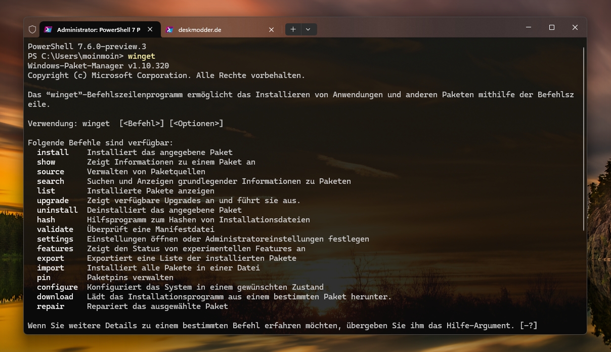Screen dimensions: 611x352
Task: Click the 'list' command name
Action: 46,191
